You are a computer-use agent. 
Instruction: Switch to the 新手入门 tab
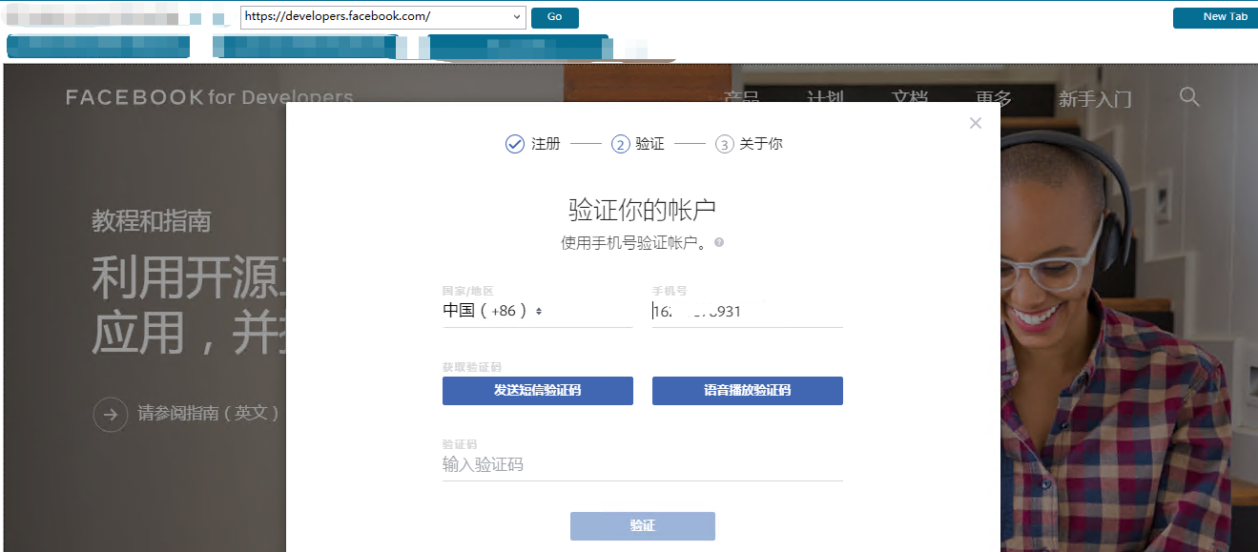pos(1093,96)
